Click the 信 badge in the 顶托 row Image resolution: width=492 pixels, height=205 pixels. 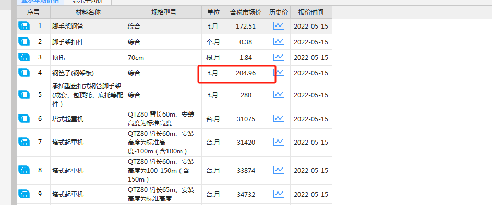pyautogui.click(x=24, y=57)
